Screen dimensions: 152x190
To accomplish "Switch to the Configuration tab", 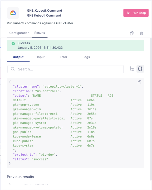I will pos(19,33).
